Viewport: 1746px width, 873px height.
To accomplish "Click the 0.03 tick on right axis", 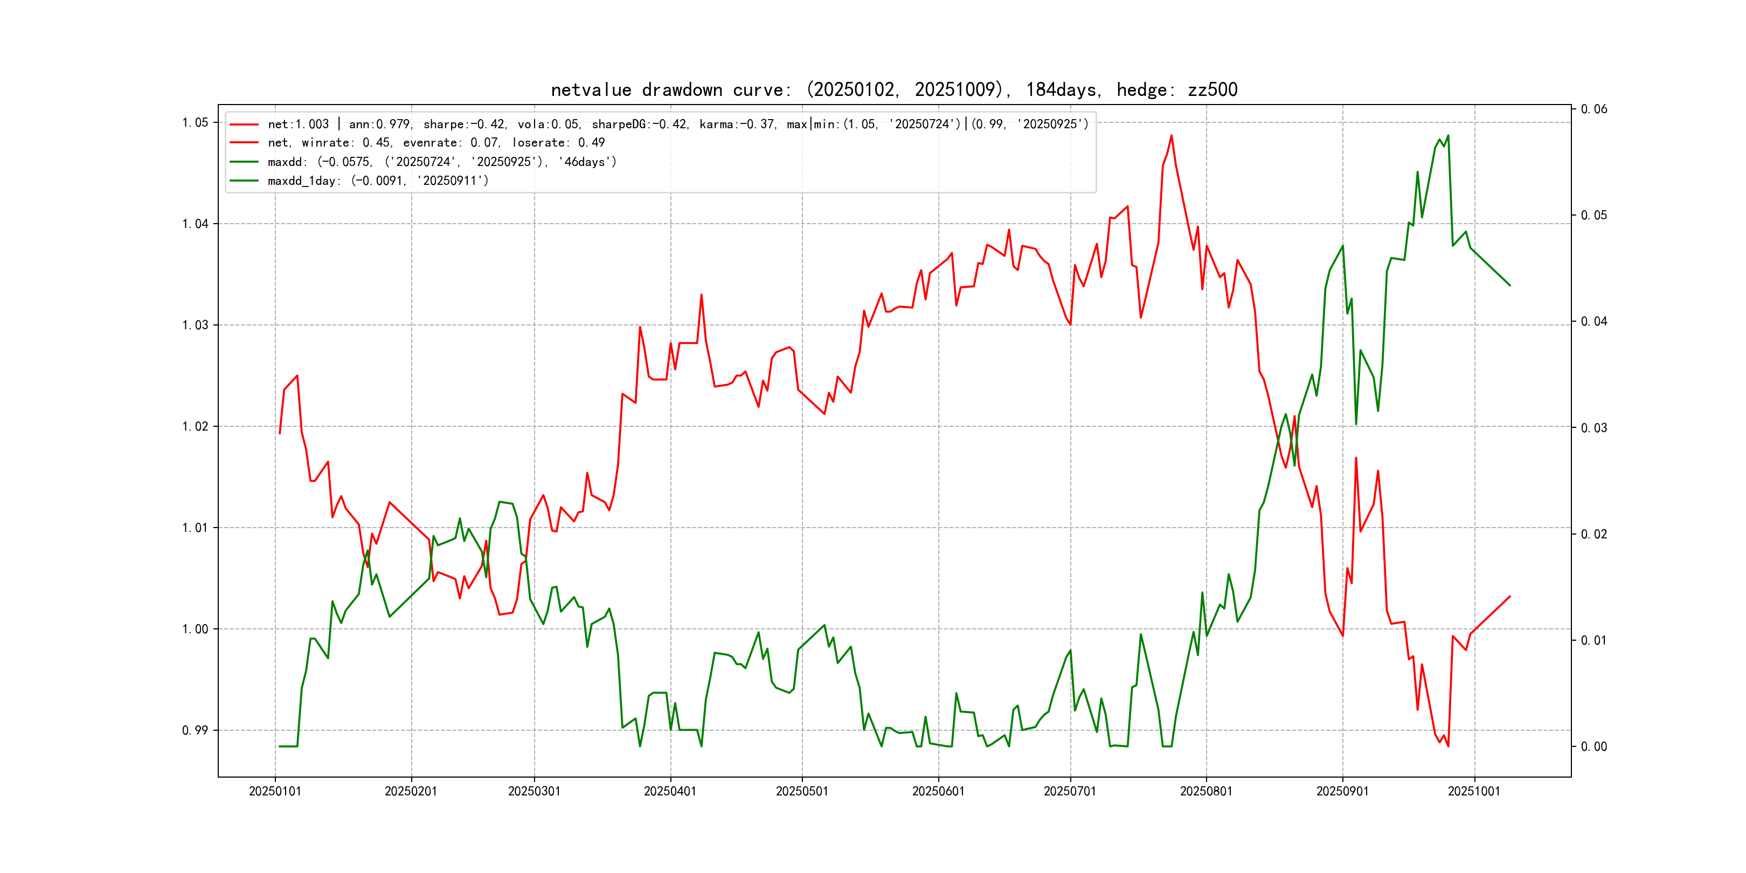I will pos(1593,428).
